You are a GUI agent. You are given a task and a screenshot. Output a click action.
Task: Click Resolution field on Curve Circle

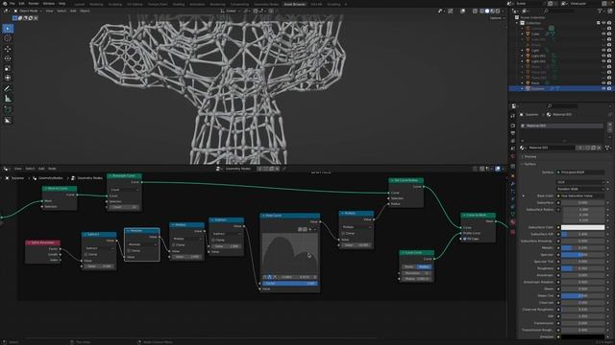416,273
